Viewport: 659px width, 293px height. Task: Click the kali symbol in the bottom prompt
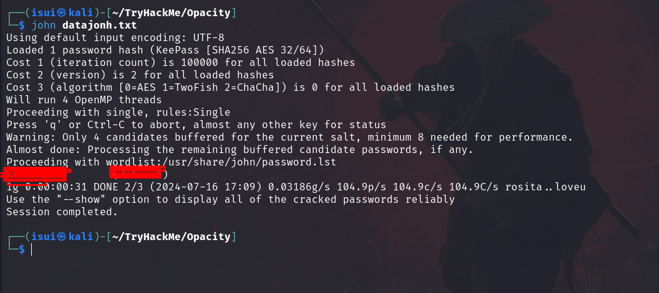62,236
